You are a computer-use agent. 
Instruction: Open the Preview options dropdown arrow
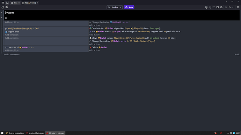[121, 7]
